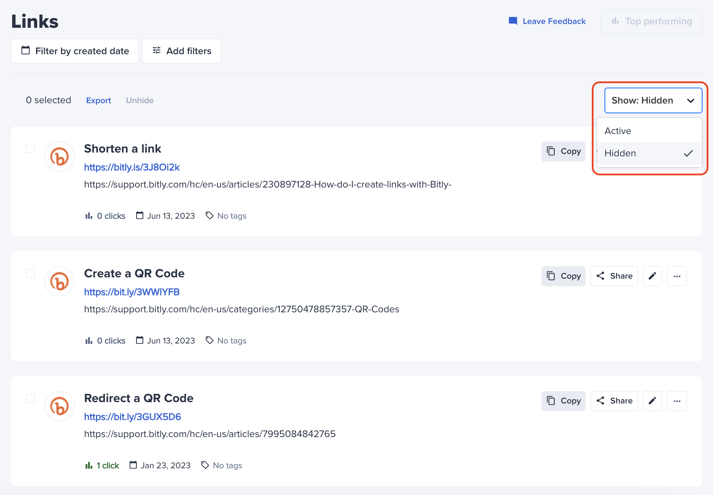Copy the Redirect a QR Code short URL
Viewport: 713px width, 495px height.
tap(564, 401)
